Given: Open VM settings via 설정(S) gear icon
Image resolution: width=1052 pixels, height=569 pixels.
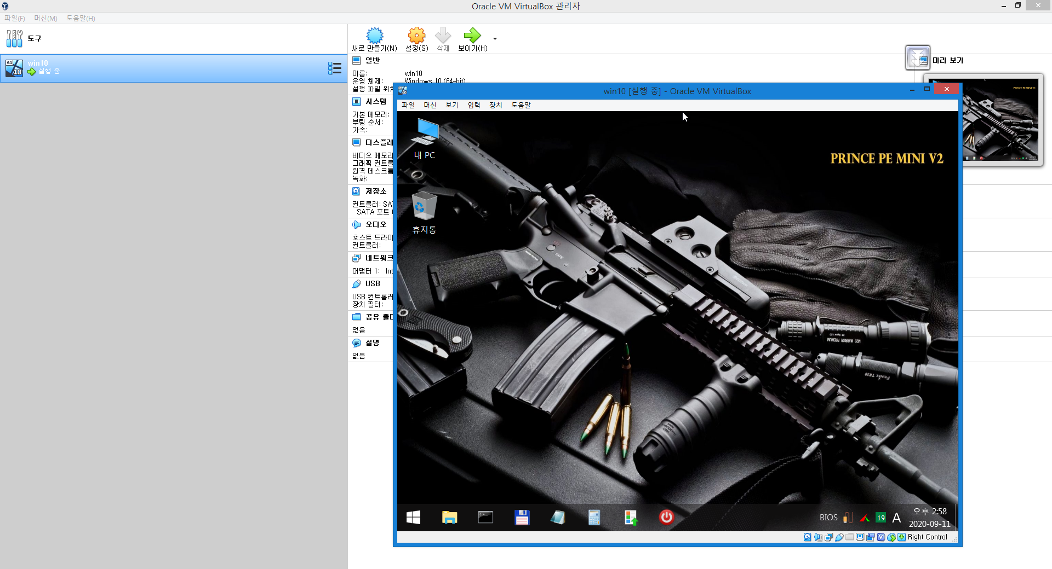Looking at the screenshot, I should point(416,36).
